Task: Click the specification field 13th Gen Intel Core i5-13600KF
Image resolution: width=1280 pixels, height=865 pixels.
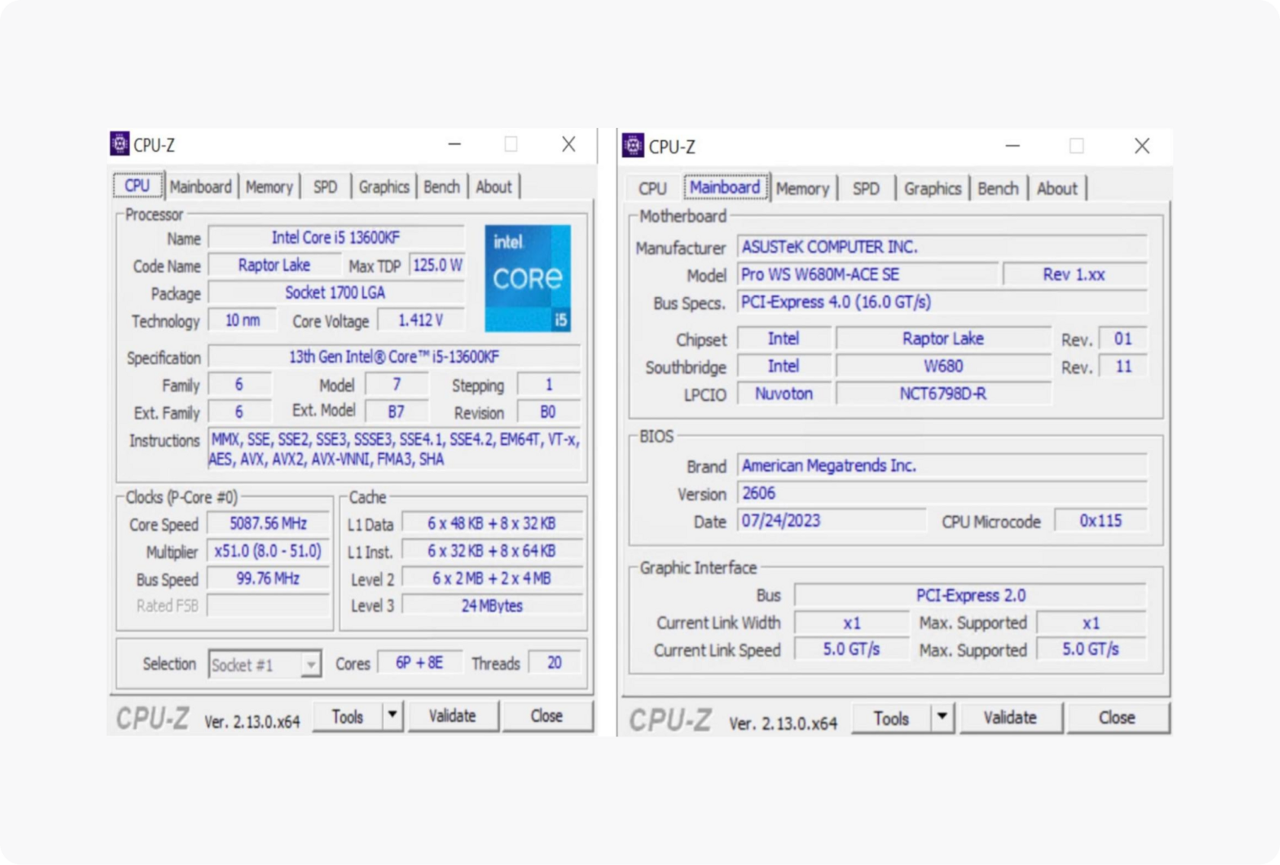Action: click(394, 357)
